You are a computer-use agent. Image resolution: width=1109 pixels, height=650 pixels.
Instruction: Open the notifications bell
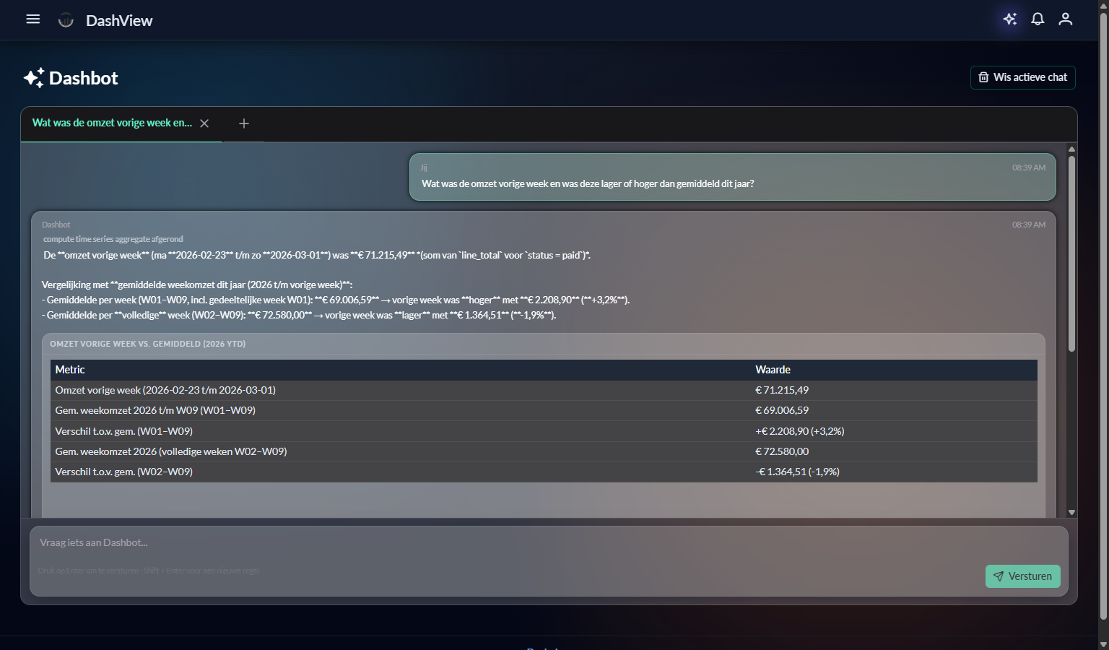1038,19
